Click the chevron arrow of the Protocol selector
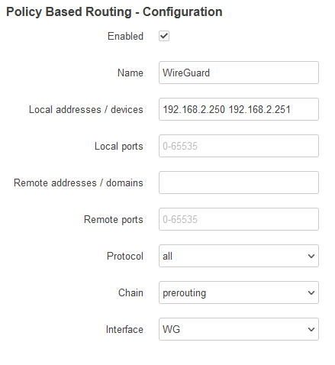 [x=311, y=256]
